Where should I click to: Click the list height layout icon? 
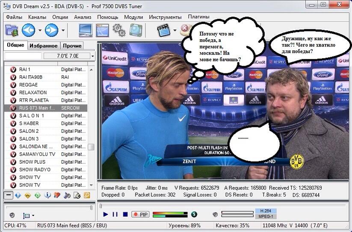pos(26,216)
